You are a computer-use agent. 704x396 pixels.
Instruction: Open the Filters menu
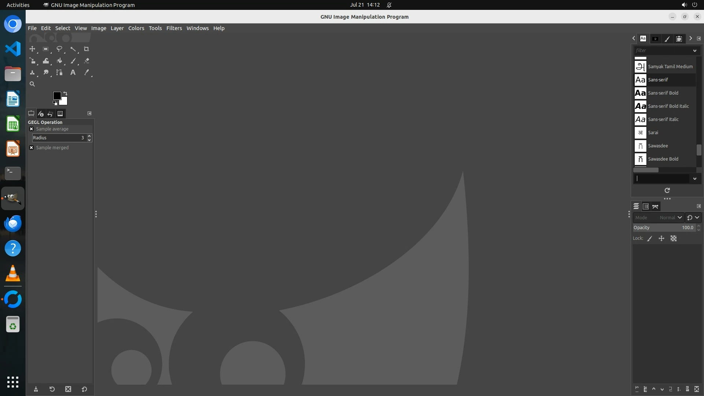pyautogui.click(x=174, y=28)
